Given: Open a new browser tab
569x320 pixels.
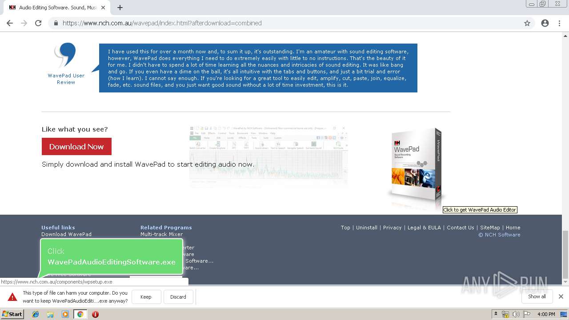Looking at the screenshot, I should 120,8.
